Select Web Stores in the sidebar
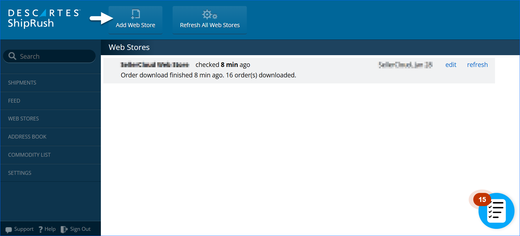The image size is (520, 236). (x=24, y=119)
